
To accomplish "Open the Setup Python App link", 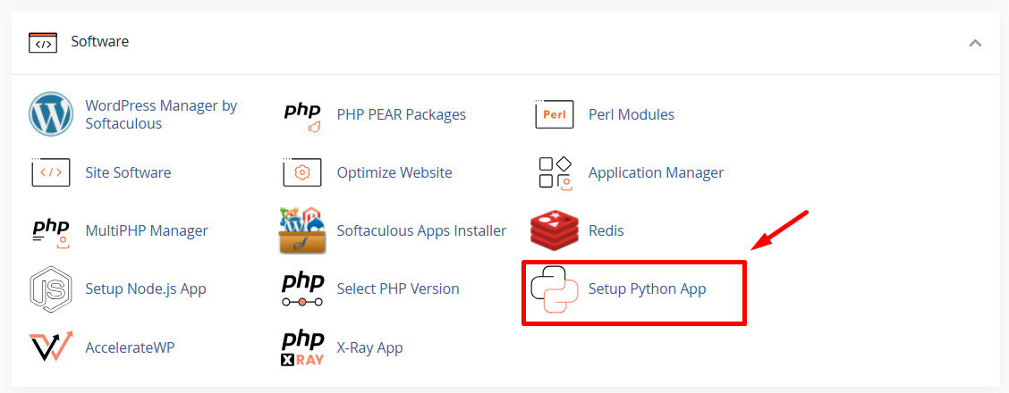I will [647, 288].
